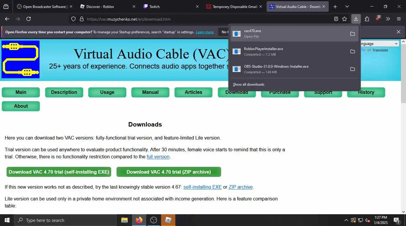
Task: Download version 4.67 self-installing EXE link
Action: [x=202, y=187]
